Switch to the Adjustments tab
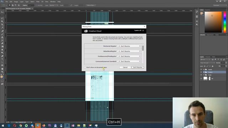Viewport: 228px width, 128px height. (210, 35)
